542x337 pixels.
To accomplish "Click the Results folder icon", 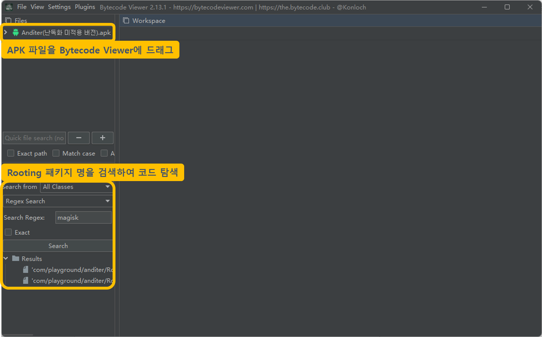I will click(16, 258).
